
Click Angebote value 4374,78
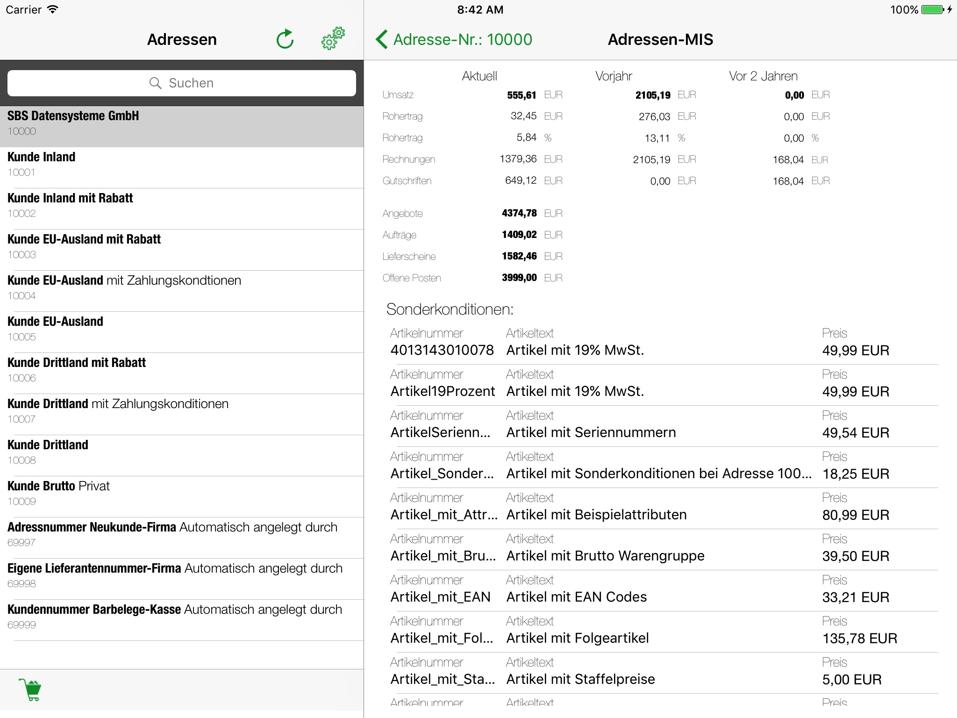pos(520,213)
